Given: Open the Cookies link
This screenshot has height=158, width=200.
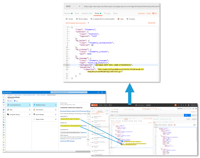Looking at the screenshot, I should pos(141,13).
